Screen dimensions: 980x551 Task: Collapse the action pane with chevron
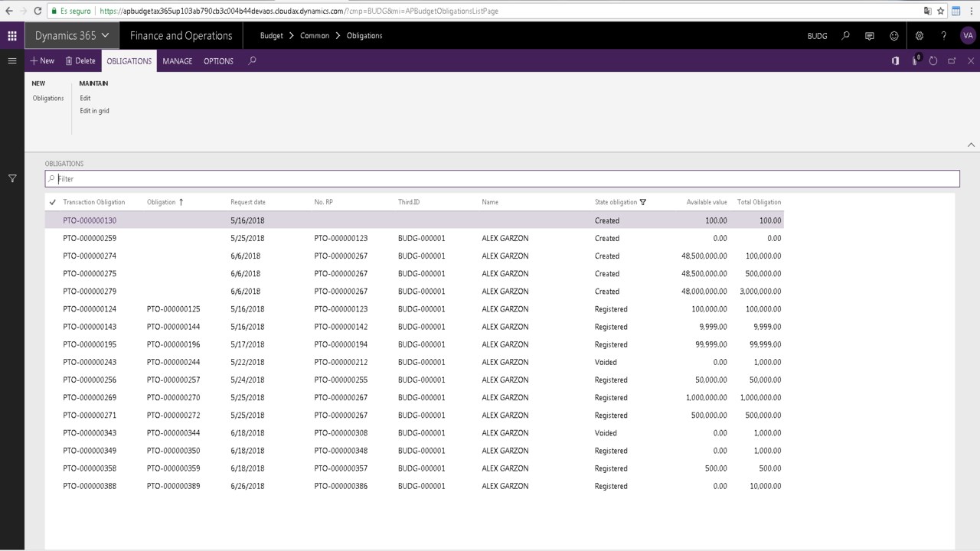click(x=971, y=145)
